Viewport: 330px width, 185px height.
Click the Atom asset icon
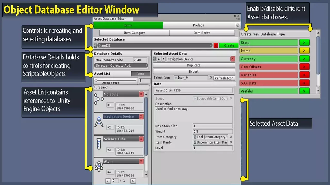pos(99,166)
